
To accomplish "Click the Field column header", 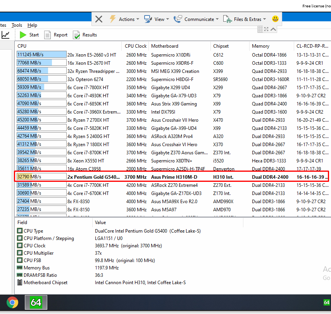I will click(54, 223).
